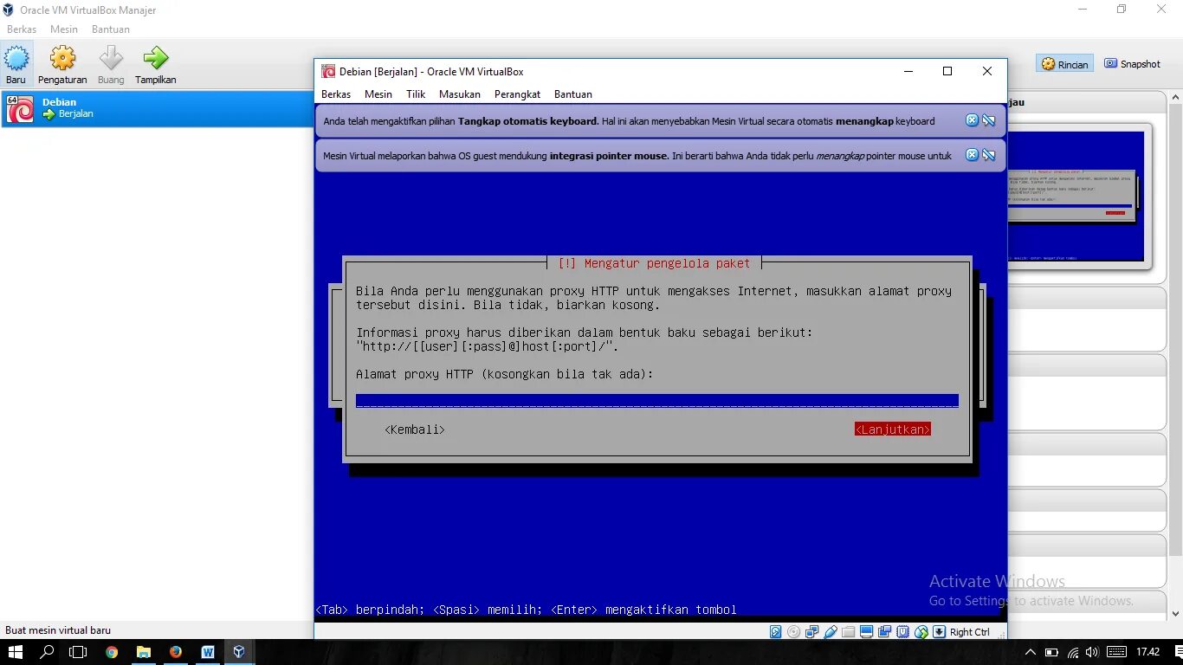Click the Alamat proxy HTTP input field
This screenshot has height=665, width=1183.
[656, 400]
